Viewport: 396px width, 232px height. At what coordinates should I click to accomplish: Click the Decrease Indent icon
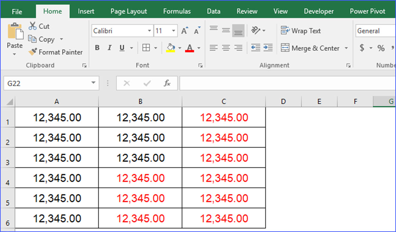pos(256,48)
